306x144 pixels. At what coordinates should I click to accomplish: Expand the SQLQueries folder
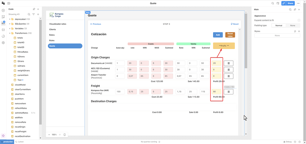click(x=10, y=24)
